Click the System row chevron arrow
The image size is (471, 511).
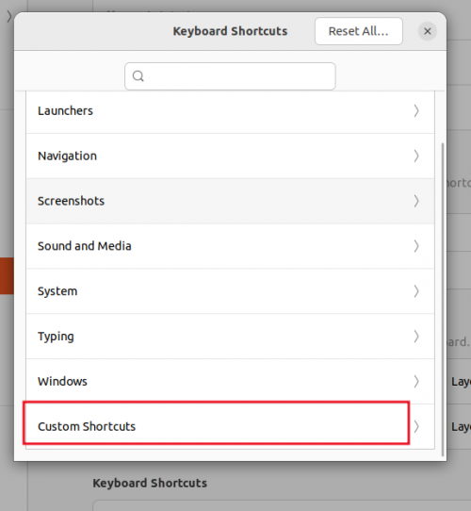click(416, 291)
